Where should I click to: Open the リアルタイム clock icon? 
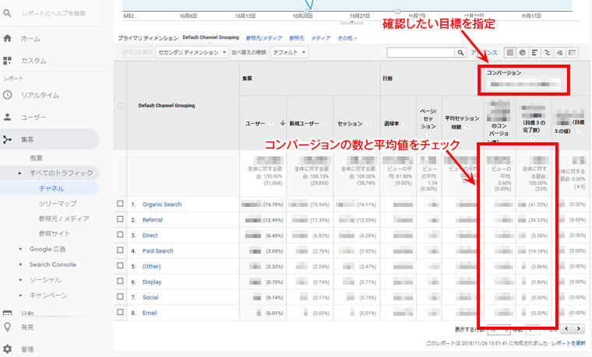click(7, 95)
